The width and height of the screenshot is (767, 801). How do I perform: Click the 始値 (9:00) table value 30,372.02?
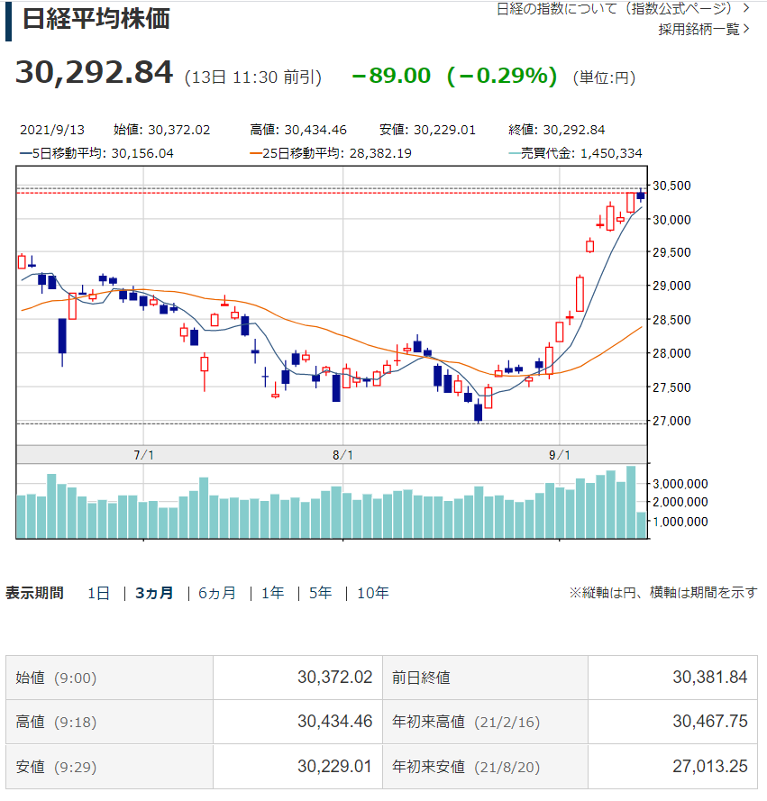tap(334, 678)
